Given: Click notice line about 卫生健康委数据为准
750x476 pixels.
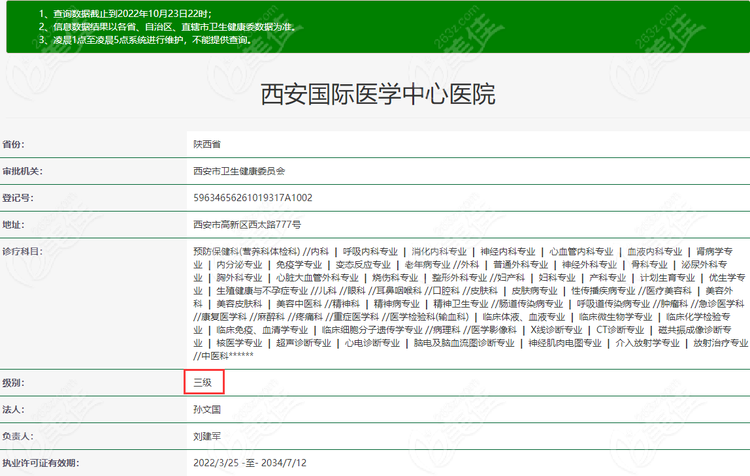Looking at the screenshot, I should (x=168, y=27).
